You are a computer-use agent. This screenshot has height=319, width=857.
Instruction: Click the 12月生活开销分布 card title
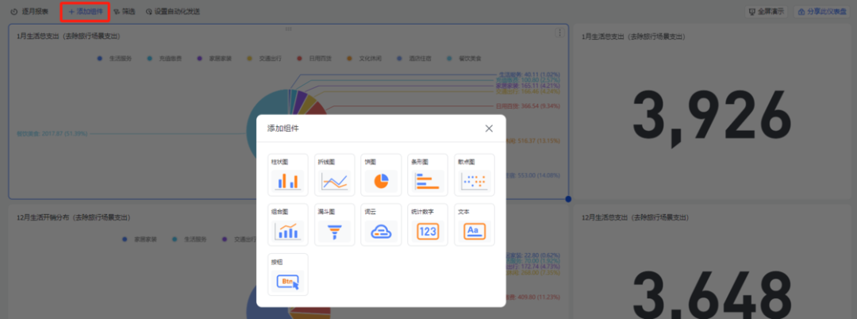click(x=74, y=217)
